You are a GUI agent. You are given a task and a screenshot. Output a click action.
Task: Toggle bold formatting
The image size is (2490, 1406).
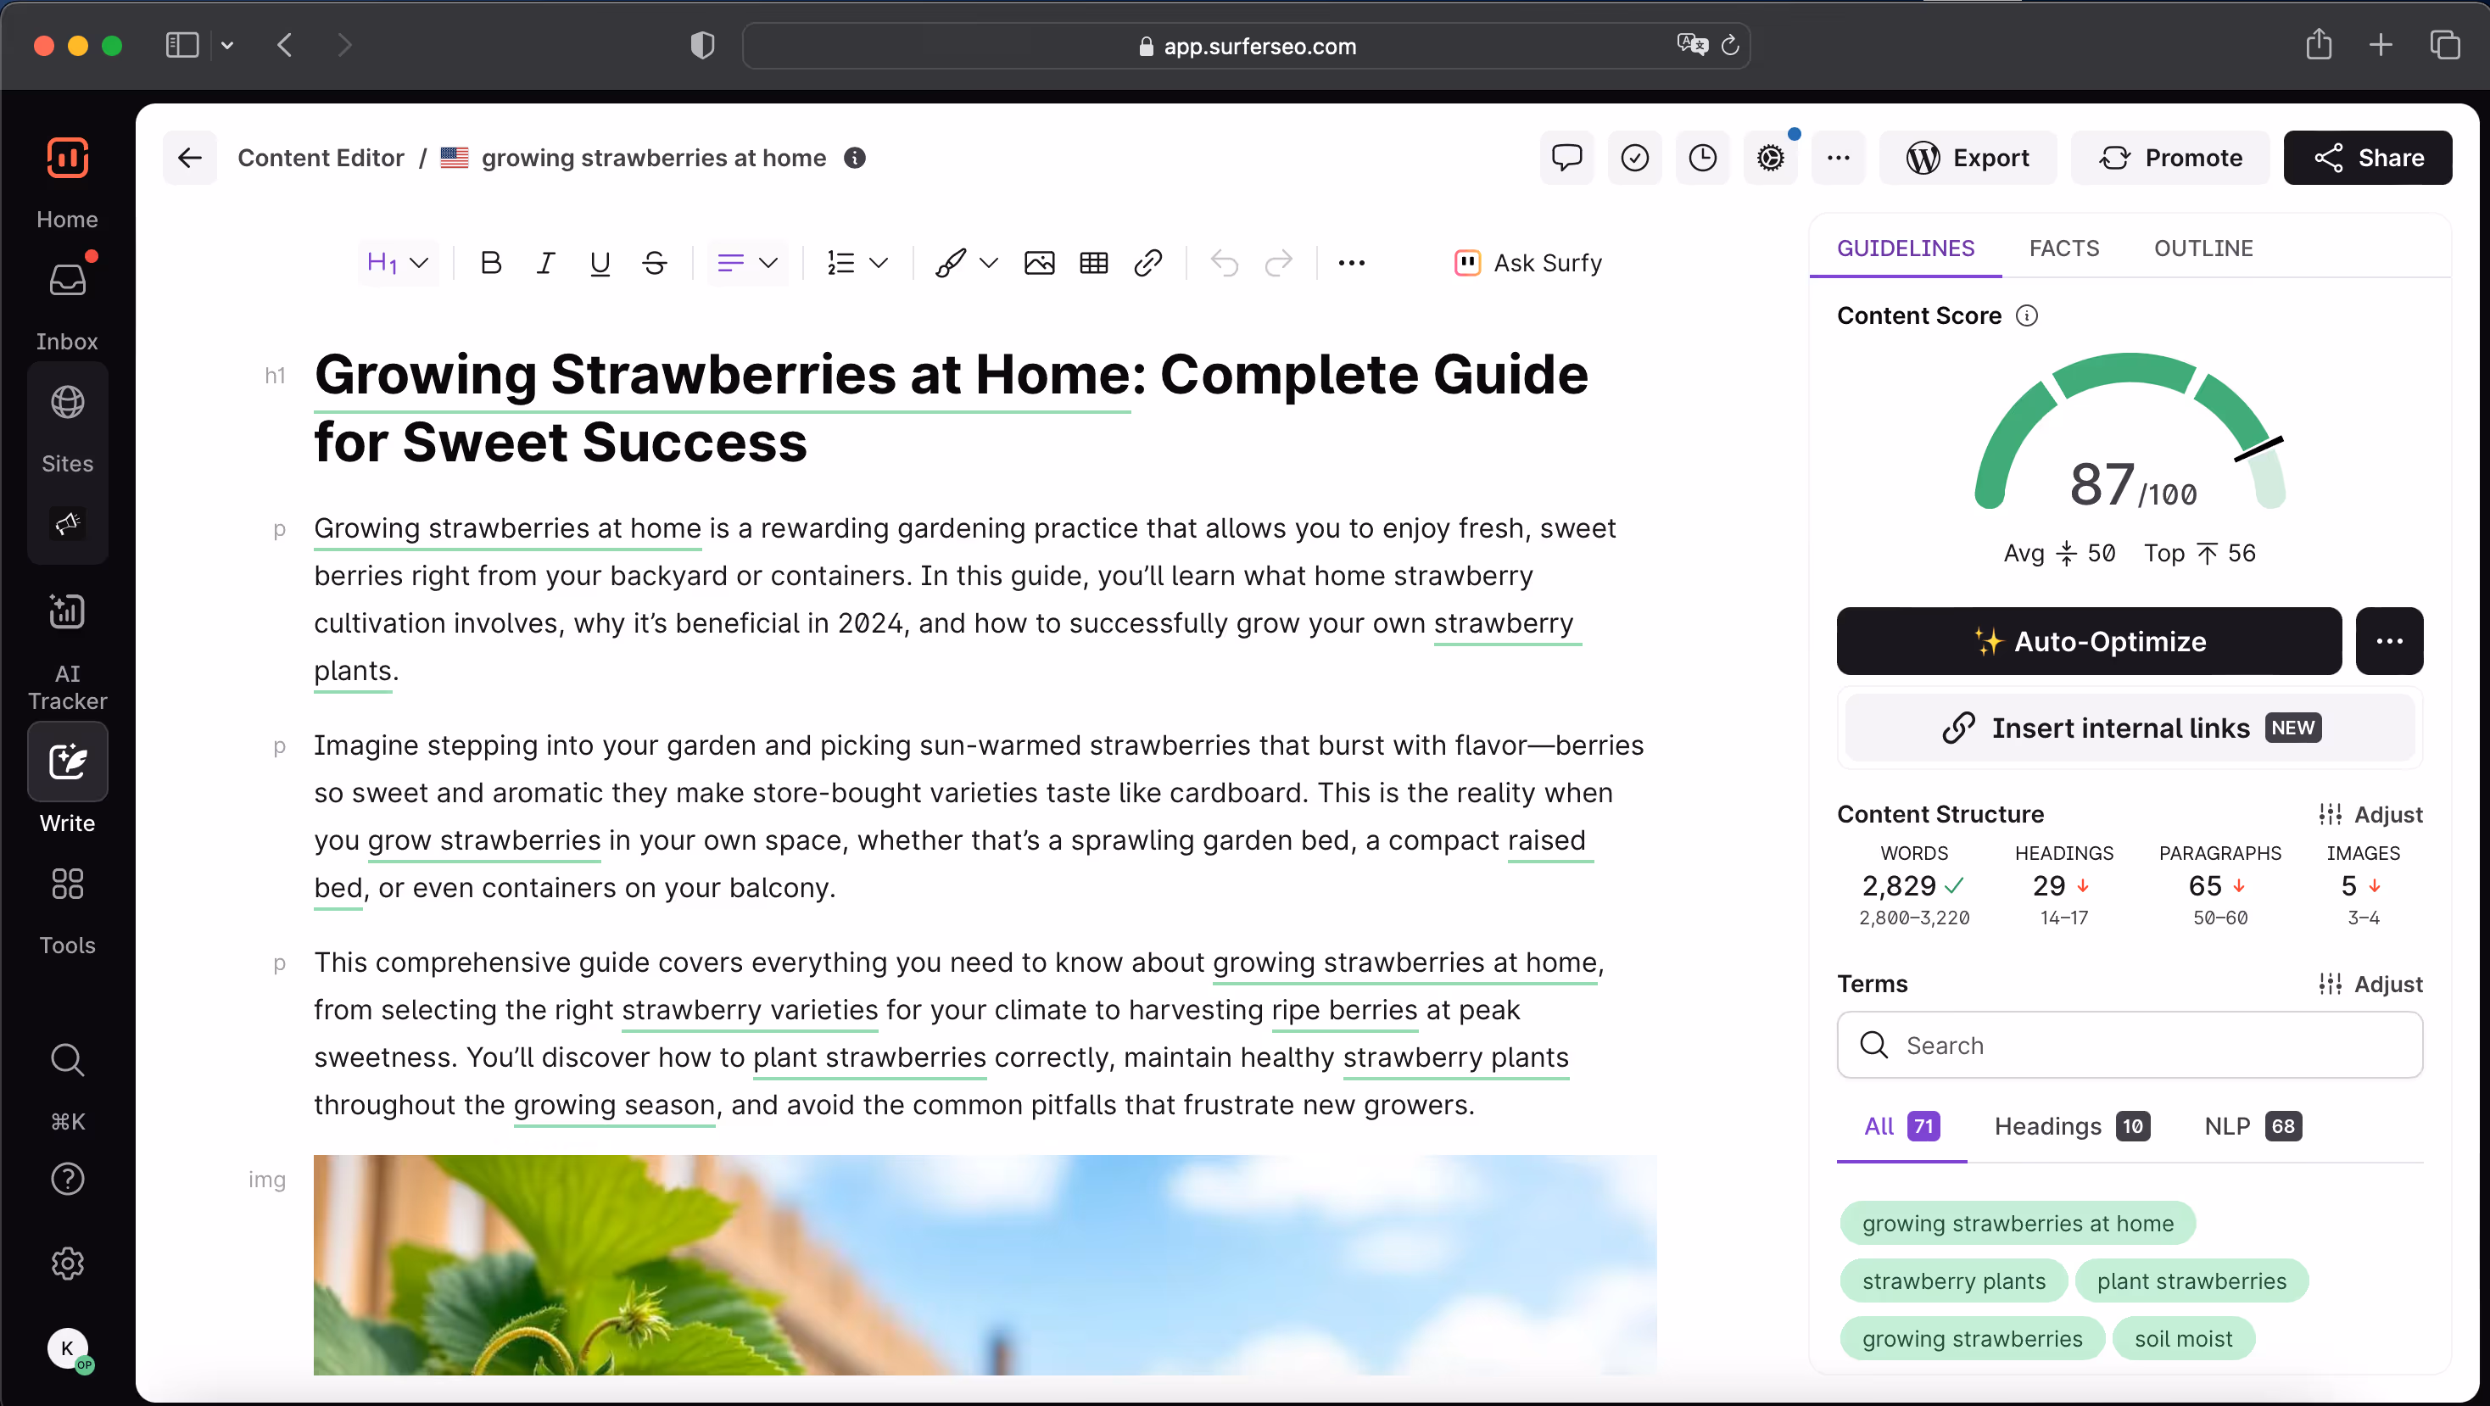pyautogui.click(x=491, y=263)
